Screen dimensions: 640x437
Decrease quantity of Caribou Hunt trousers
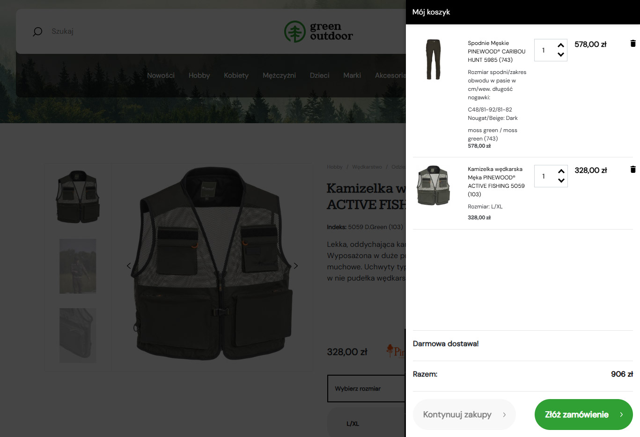coord(561,55)
